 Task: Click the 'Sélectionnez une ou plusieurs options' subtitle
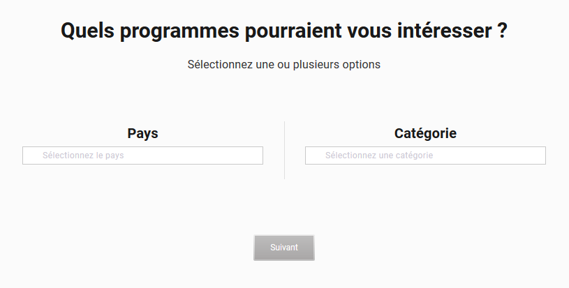283,64
